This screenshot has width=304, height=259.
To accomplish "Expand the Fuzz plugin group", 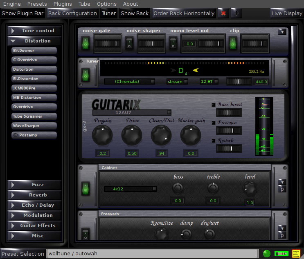I will pyautogui.click(x=34, y=185).
